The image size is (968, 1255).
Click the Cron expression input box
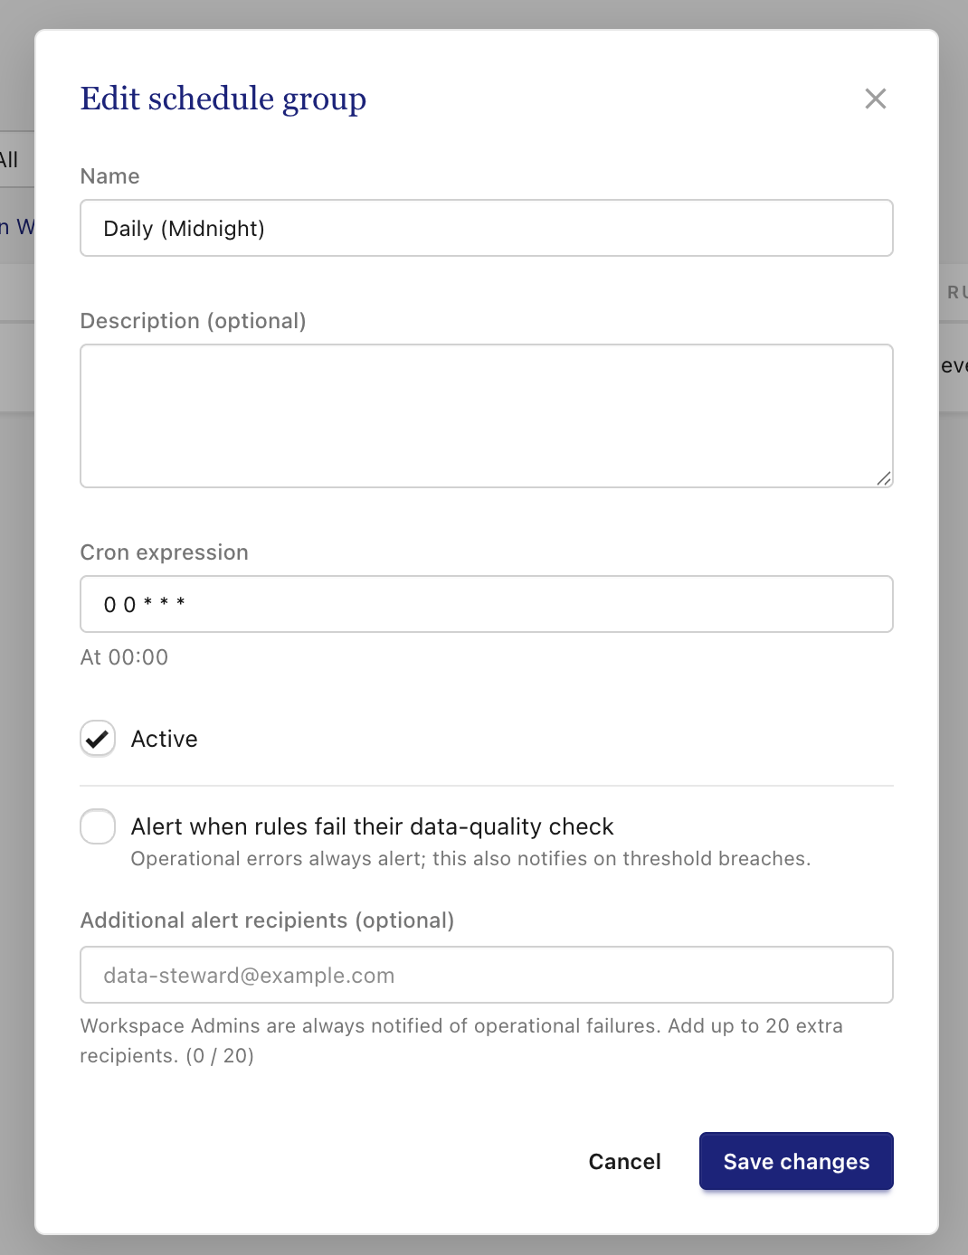(x=487, y=604)
